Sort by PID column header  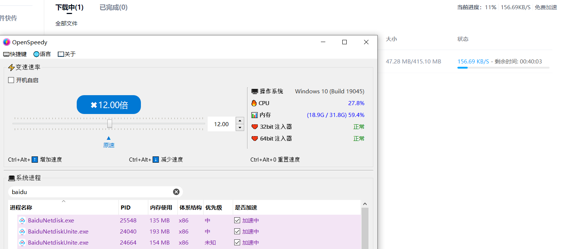[x=134, y=208]
